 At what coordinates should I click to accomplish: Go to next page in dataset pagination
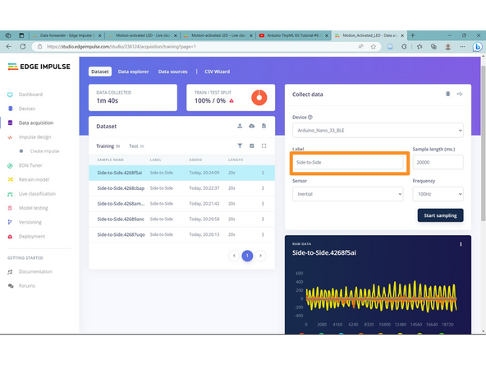point(261,256)
